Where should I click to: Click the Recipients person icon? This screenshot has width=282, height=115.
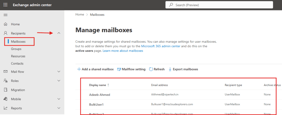[5, 33]
